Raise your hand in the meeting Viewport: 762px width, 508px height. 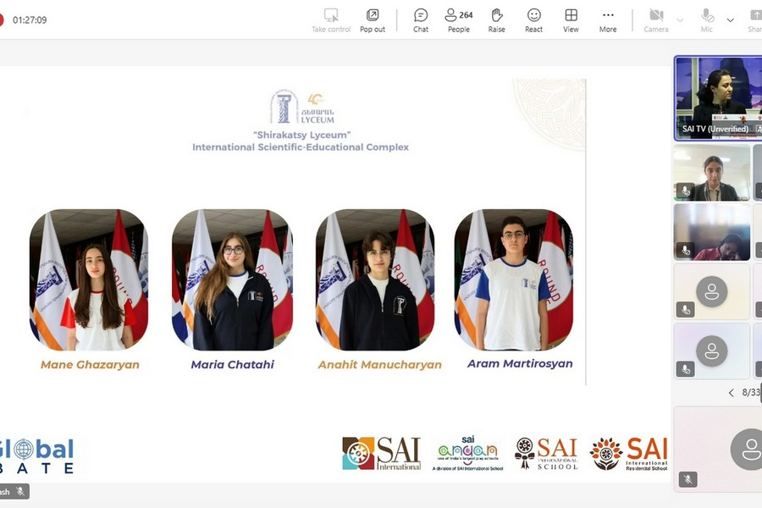497,19
